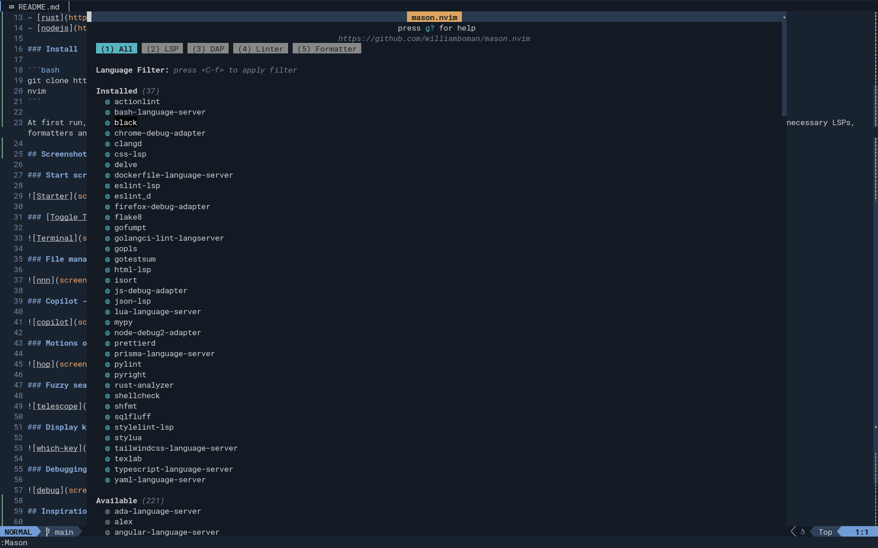The height and width of the screenshot is (548, 878).
Task: Expand details for the black package
Action: pos(126,122)
